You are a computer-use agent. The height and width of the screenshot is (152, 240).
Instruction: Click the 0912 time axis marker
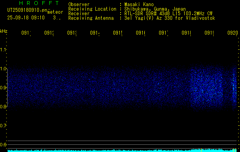[x=49, y=33]
